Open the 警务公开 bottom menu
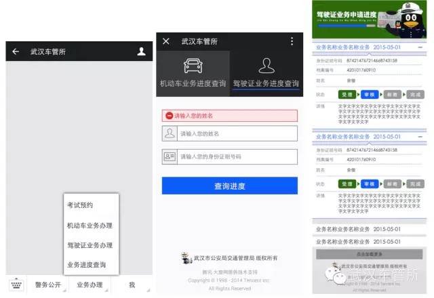The width and height of the screenshot is (434, 298). (x=48, y=284)
